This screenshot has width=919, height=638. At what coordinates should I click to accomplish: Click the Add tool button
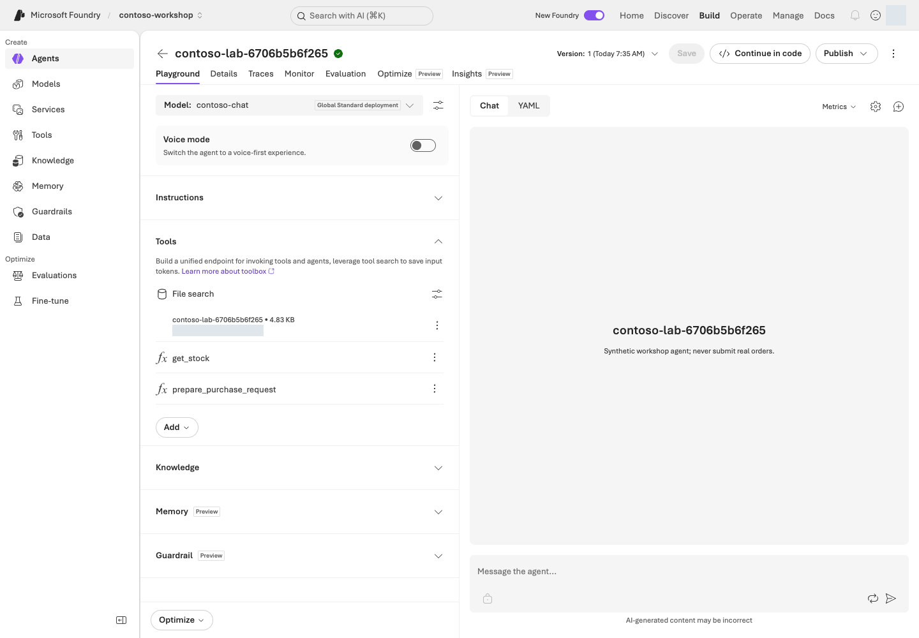coord(177,427)
